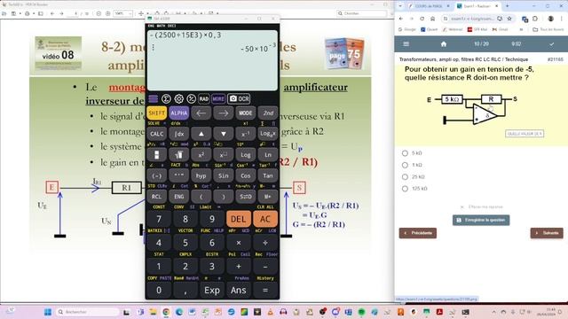The image size is (568, 319).
Task: Open the MODE key on calculator
Action: coord(245,113)
